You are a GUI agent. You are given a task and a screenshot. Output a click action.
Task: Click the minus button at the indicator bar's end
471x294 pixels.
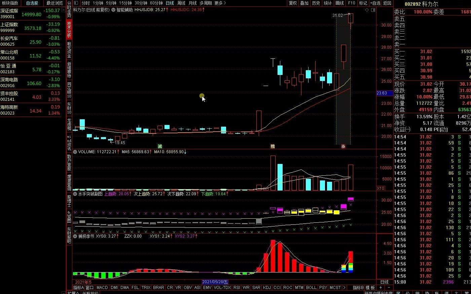tap(389, 288)
